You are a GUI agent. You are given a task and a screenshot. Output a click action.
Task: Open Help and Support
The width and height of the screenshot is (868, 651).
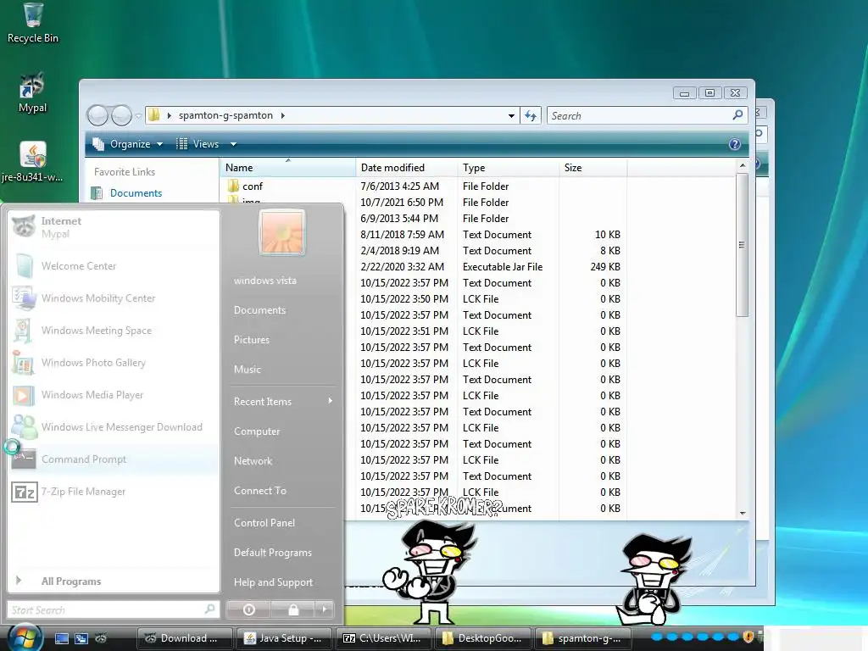coord(273,582)
